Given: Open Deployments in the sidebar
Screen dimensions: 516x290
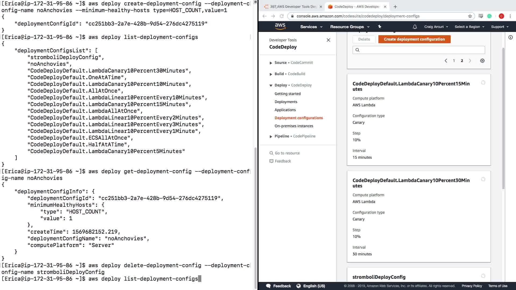Looking at the screenshot, I should click(x=286, y=102).
